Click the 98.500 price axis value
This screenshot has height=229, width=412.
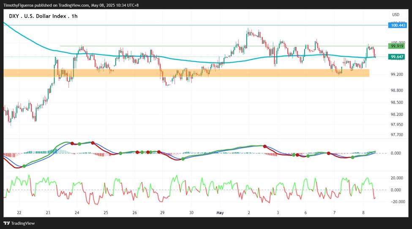click(397, 102)
